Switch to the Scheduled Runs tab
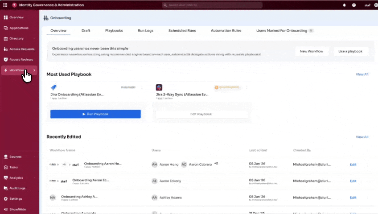Screen dimensions: 378x214 (182, 31)
